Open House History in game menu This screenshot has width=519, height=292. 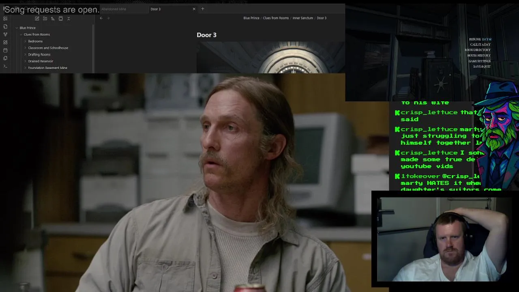click(479, 56)
